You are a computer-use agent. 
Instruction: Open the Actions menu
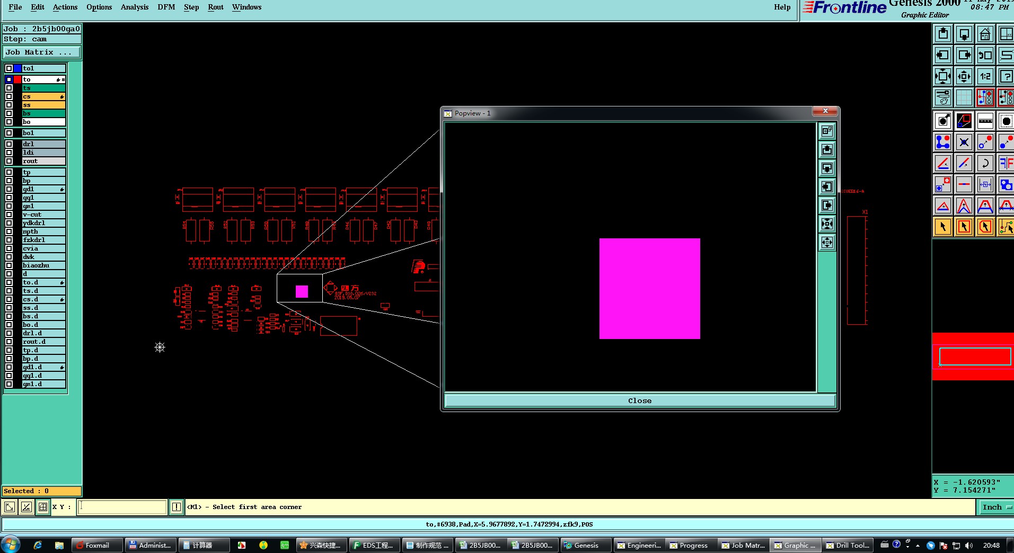point(65,7)
